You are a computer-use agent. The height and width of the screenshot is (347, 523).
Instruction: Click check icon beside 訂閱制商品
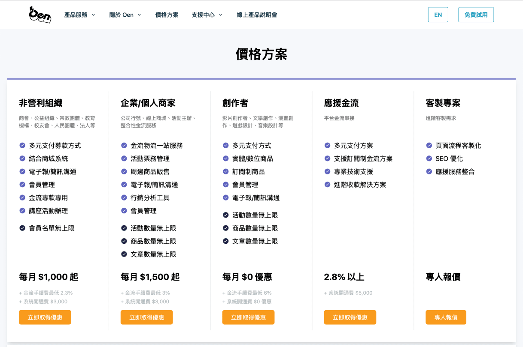point(226,171)
